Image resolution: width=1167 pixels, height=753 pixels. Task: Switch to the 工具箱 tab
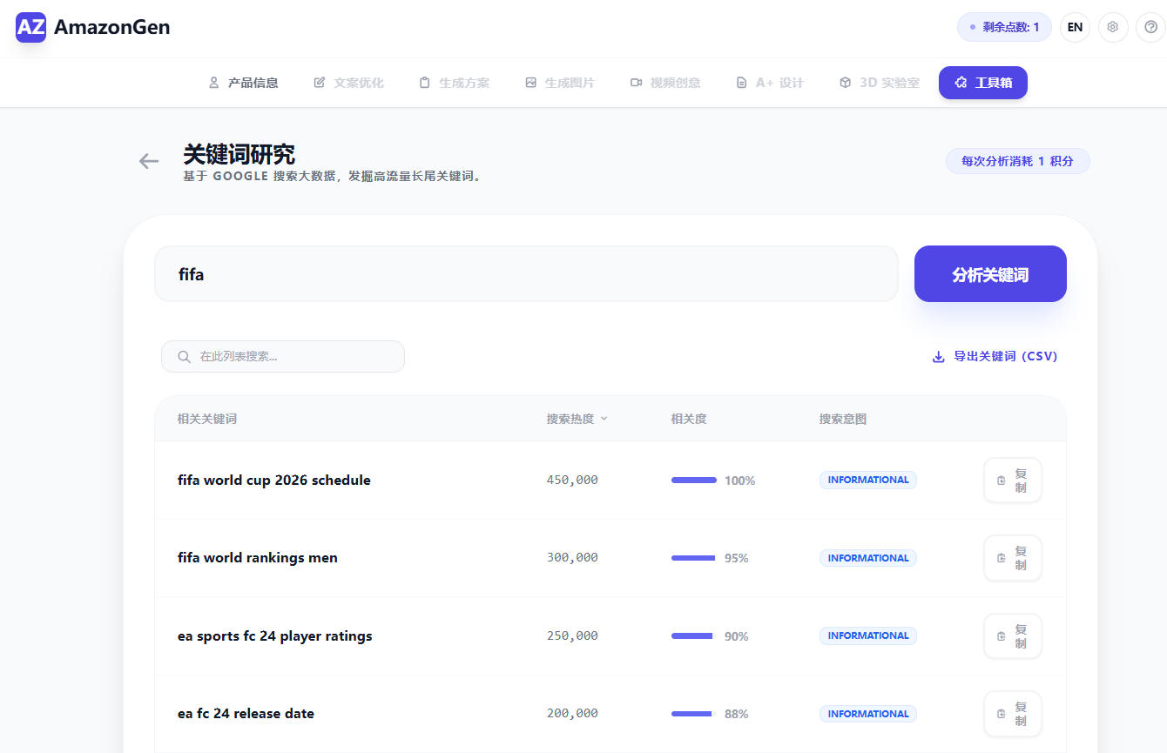tap(982, 83)
